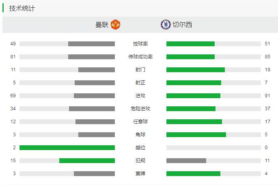Click Manchester United's gray 任意球 bar
This screenshot has width=278, height=185.
(95, 122)
